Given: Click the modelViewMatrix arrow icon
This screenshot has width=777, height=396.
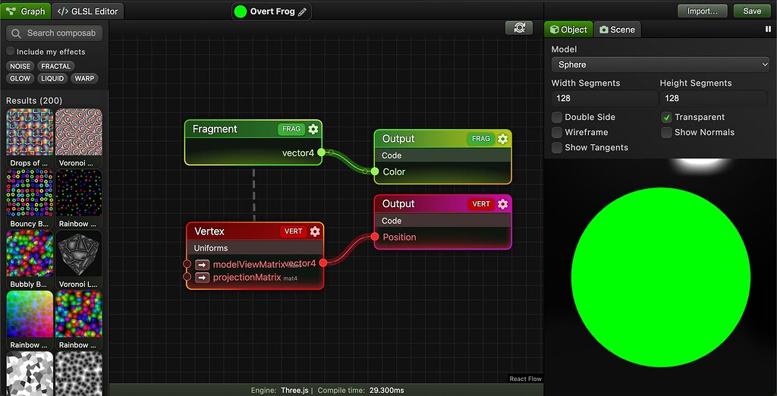Looking at the screenshot, I should [202, 265].
